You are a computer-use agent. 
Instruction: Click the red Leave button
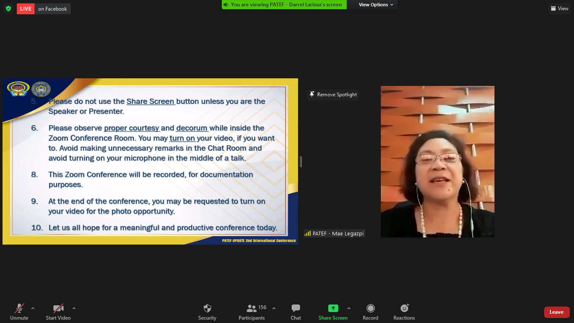pyautogui.click(x=556, y=312)
